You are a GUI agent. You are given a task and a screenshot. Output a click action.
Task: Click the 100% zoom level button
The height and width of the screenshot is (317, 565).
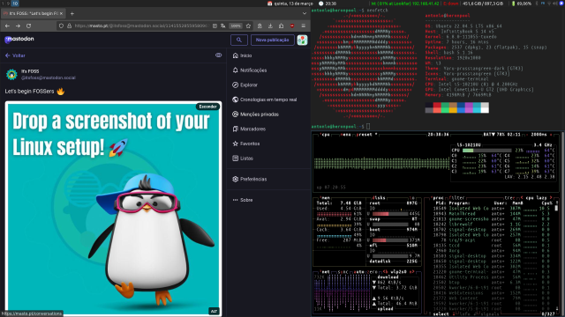coord(236,26)
